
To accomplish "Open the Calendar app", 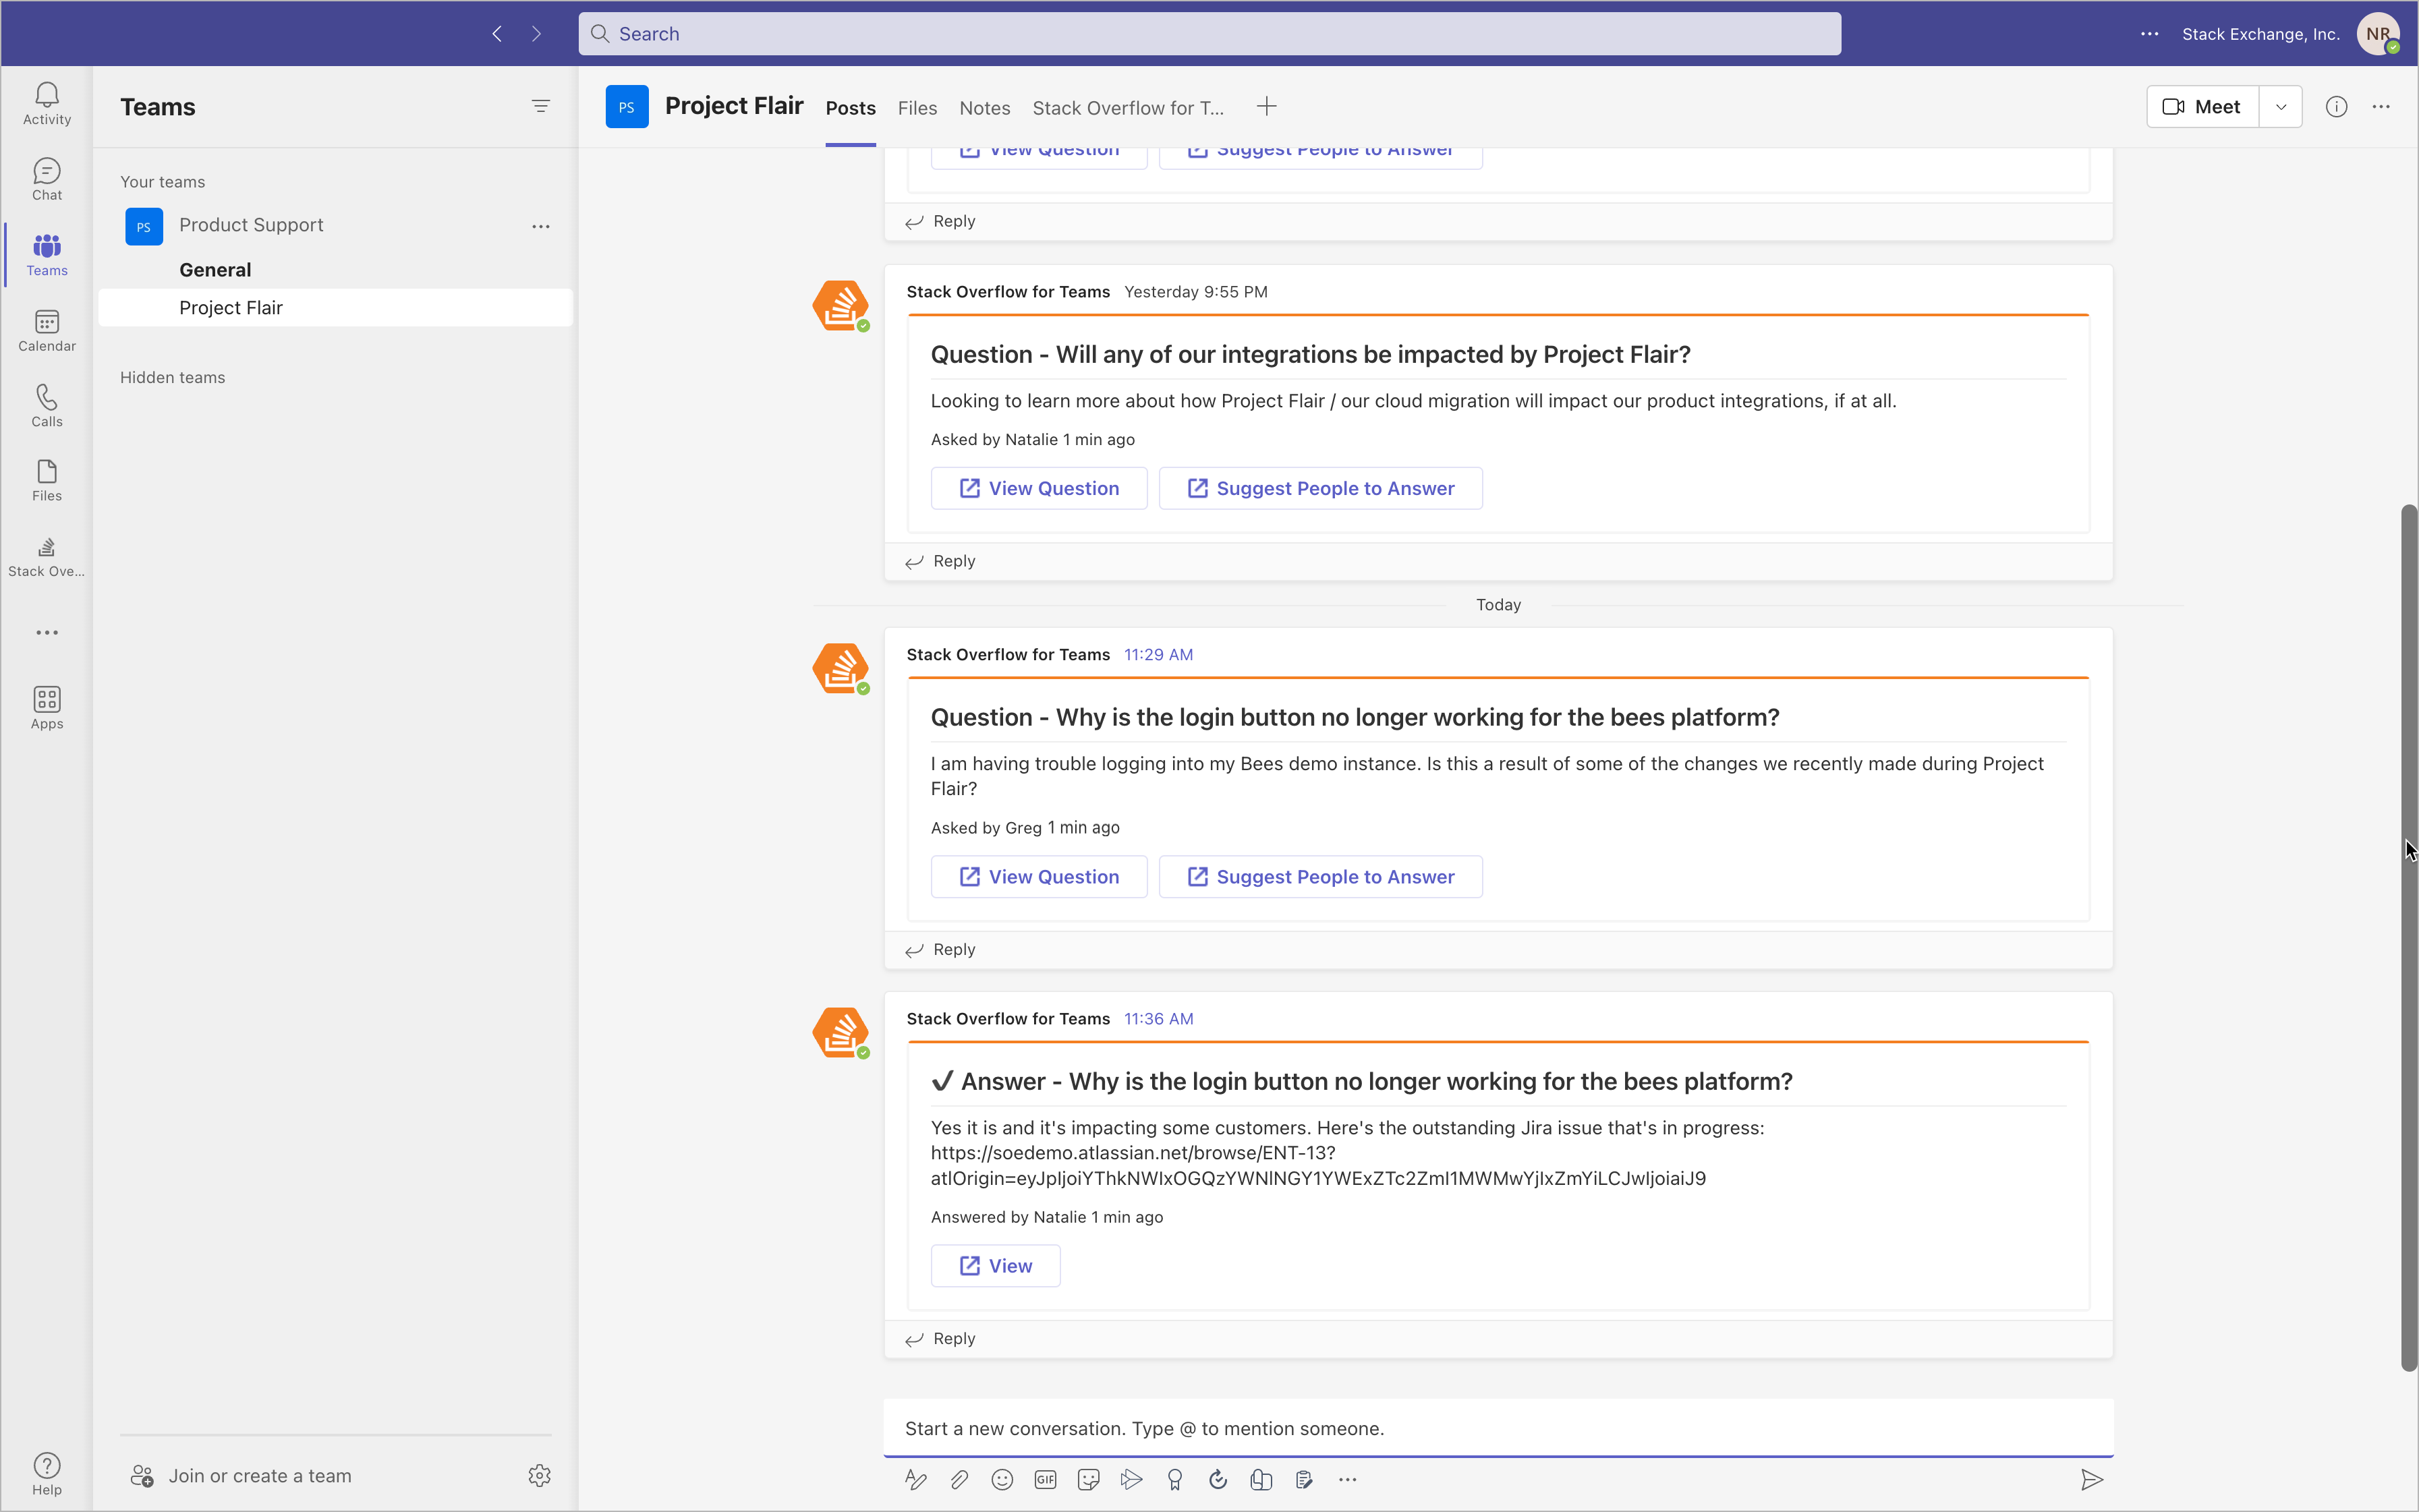I will (47, 331).
